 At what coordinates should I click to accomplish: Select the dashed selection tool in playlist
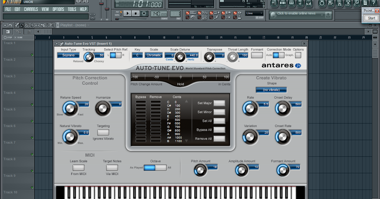click(47, 25)
